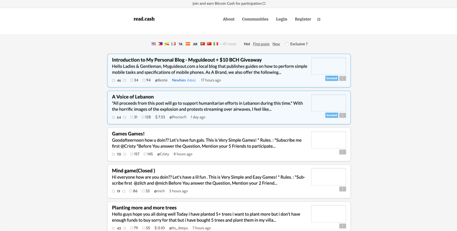Click the vote icon after count 46

[x=125, y=80]
